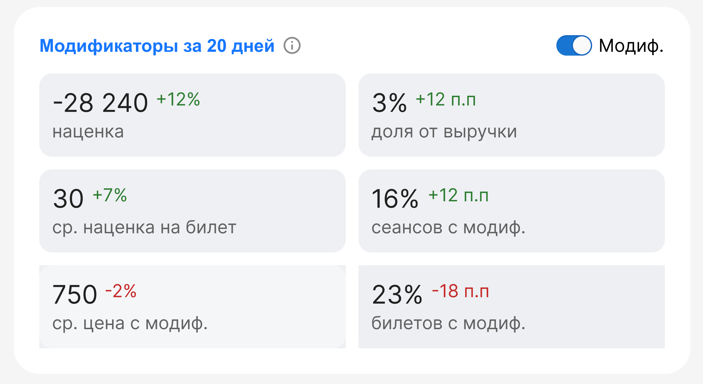
Task: Click +12 п.п in the revenue share card
Action: point(446,99)
